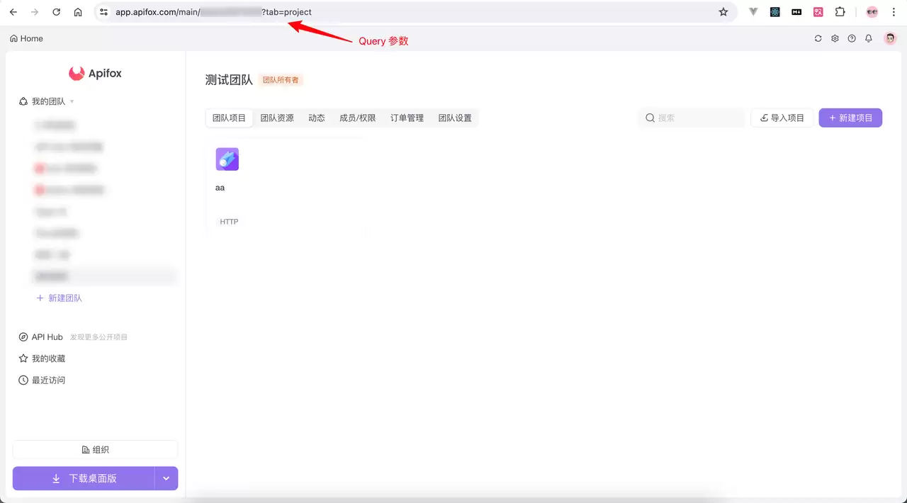Open the browser extensions puzzle icon
907x503 pixels.
[840, 12]
